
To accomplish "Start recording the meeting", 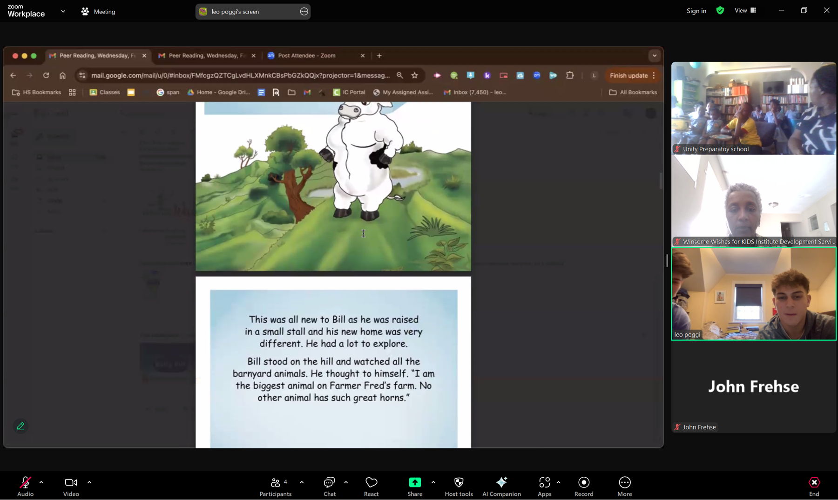I will point(583,486).
